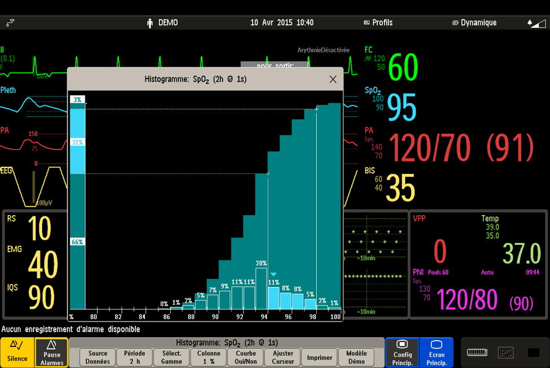Toggle the Courbe Oui/Non option
This screenshot has height=368, width=550.
click(x=245, y=357)
